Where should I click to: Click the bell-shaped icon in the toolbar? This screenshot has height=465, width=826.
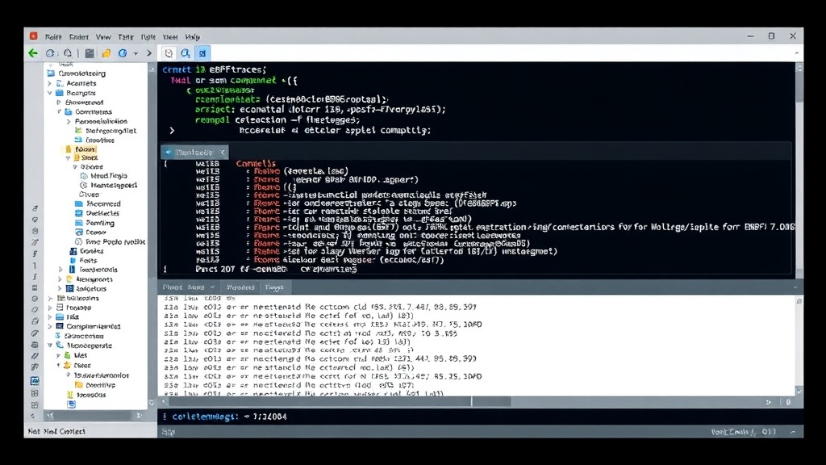68,53
